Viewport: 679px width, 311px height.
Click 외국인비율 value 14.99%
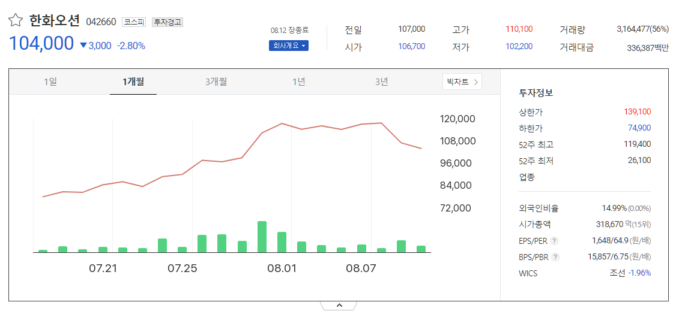pyautogui.click(x=614, y=209)
